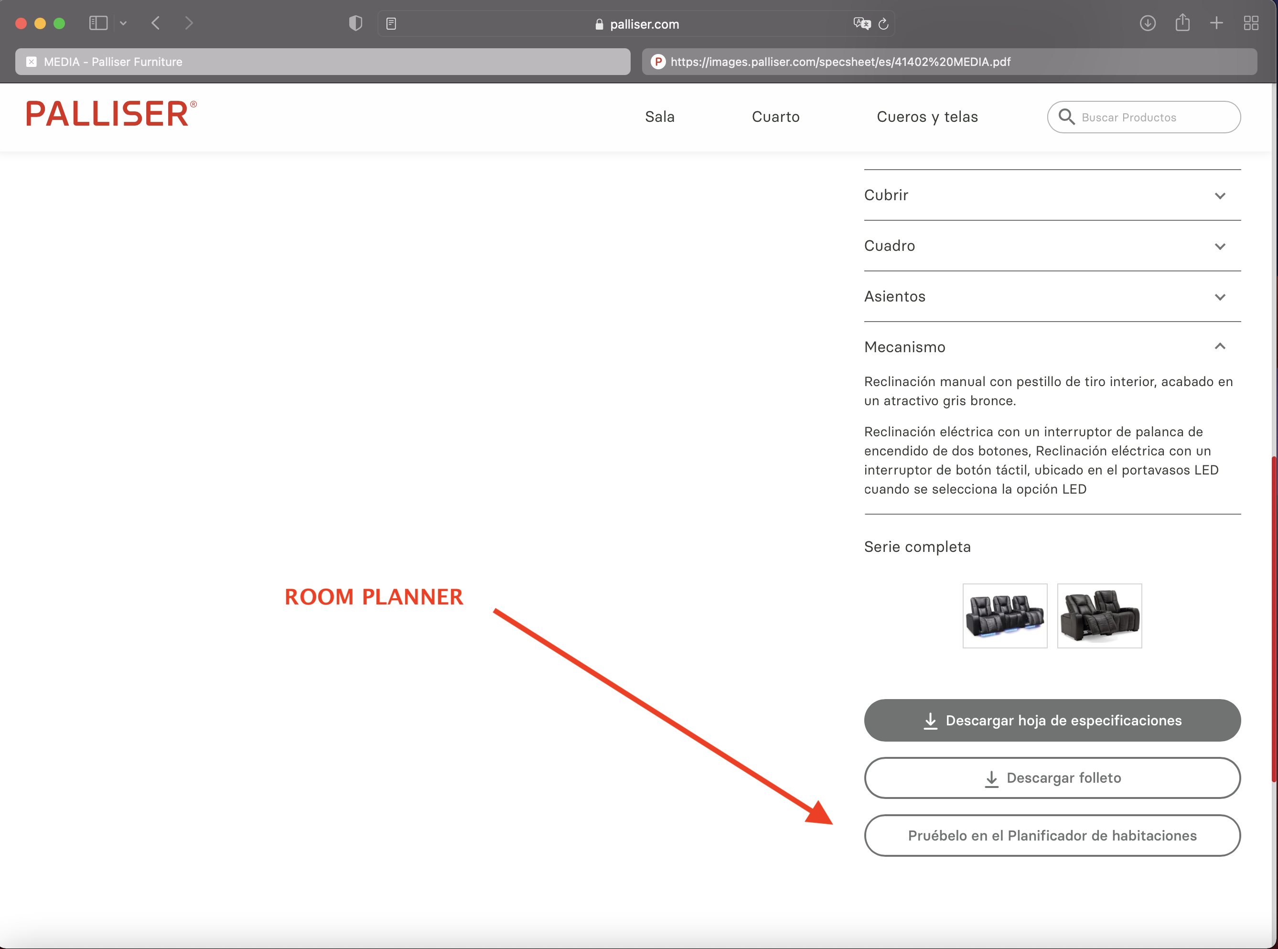Screen dimensions: 1278x949
Task: Open the page translate icon
Action: click(861, 23)
